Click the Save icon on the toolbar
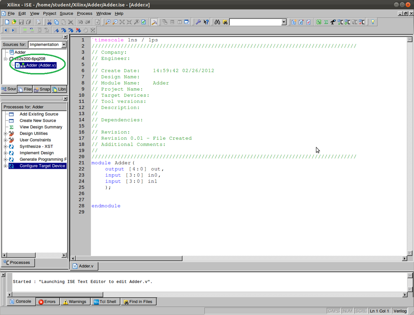The image size is (414, 315). pos(21,22)
